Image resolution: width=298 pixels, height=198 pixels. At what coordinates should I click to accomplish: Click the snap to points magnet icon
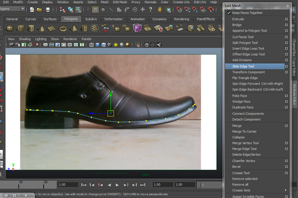tap(195, 9)
